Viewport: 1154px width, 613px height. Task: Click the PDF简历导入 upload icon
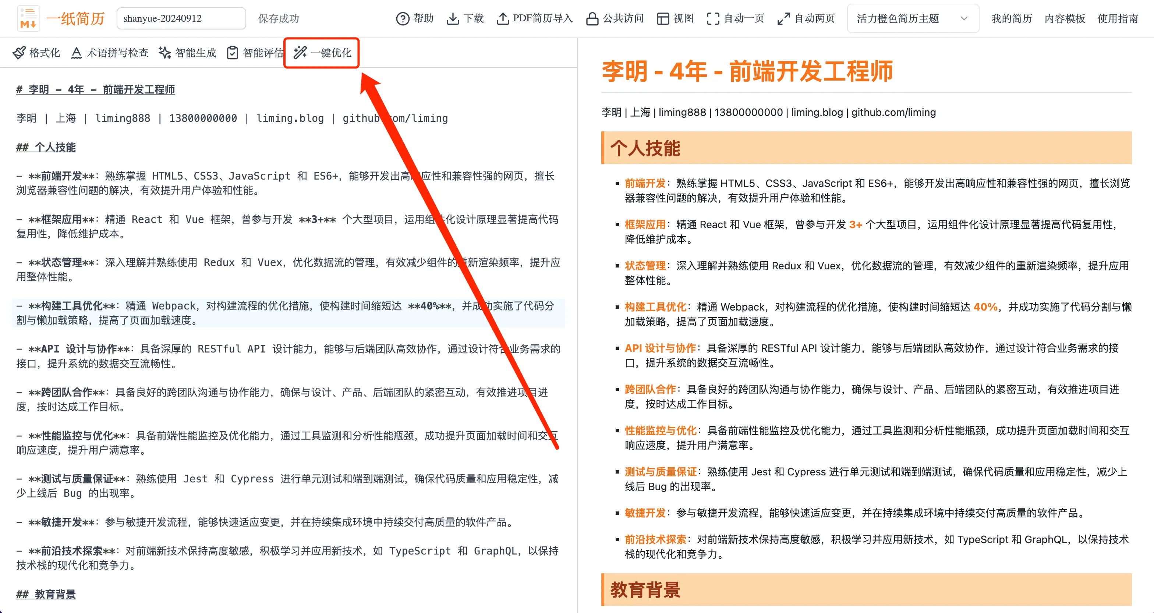pyautogui.click(x=503, y=19)
